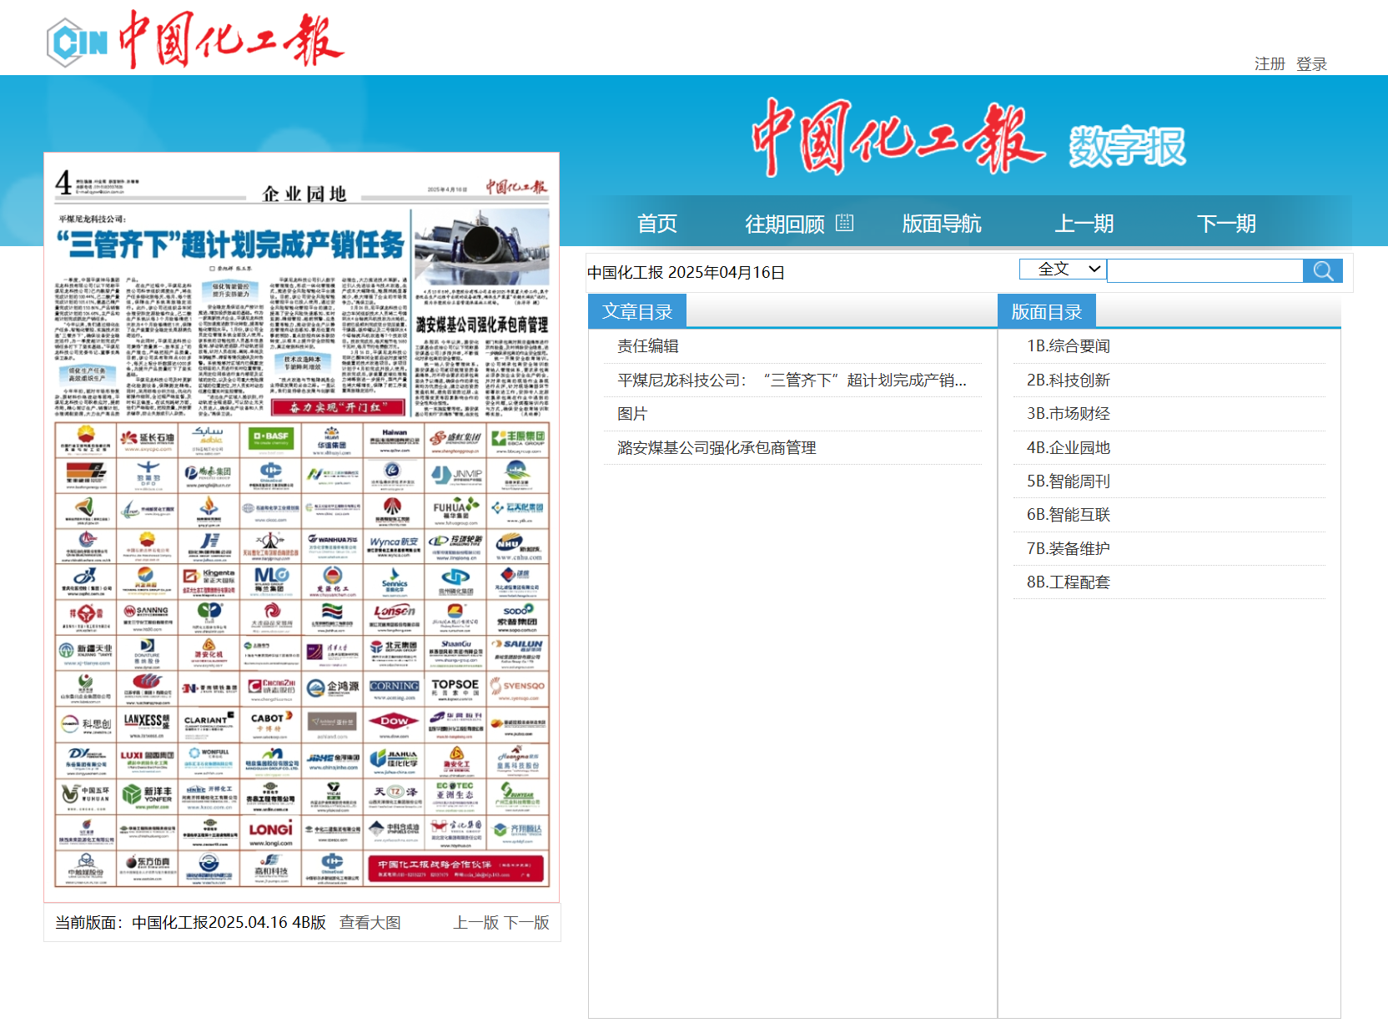Click the newspaper page headline "三管齐下"
This screenshot has height=1023, width=1388.
tap(231, 244)
